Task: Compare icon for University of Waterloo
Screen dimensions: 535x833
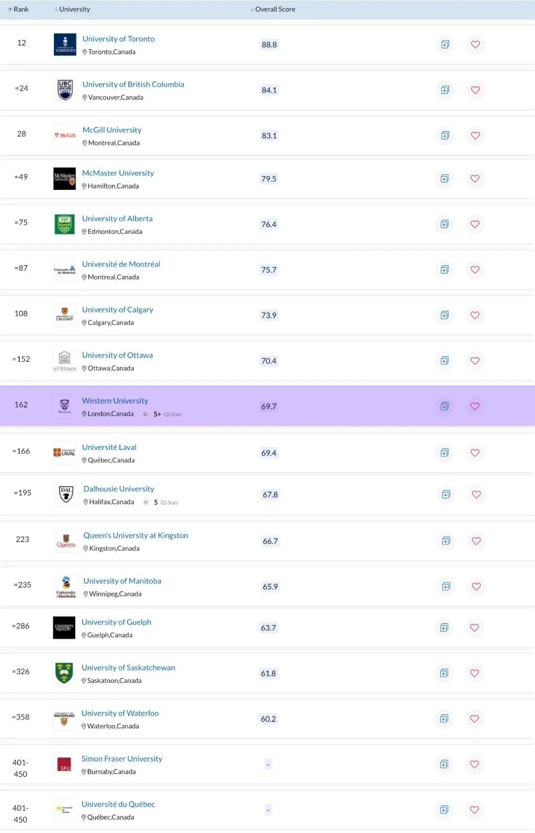Action: pos(444,719)
